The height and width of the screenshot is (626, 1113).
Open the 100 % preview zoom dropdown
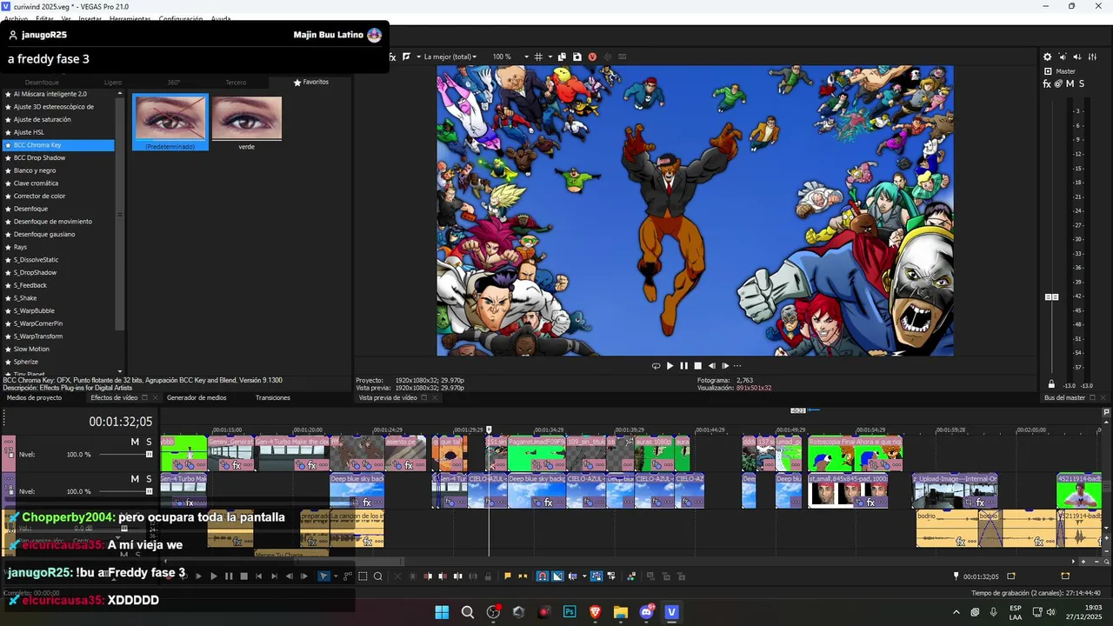(510, 57)
